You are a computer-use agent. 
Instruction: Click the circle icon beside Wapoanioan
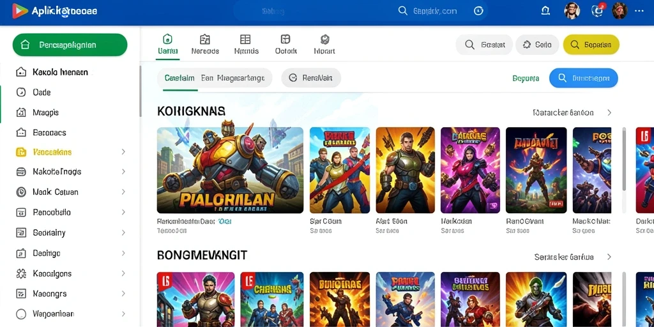[x=21, y=314]
